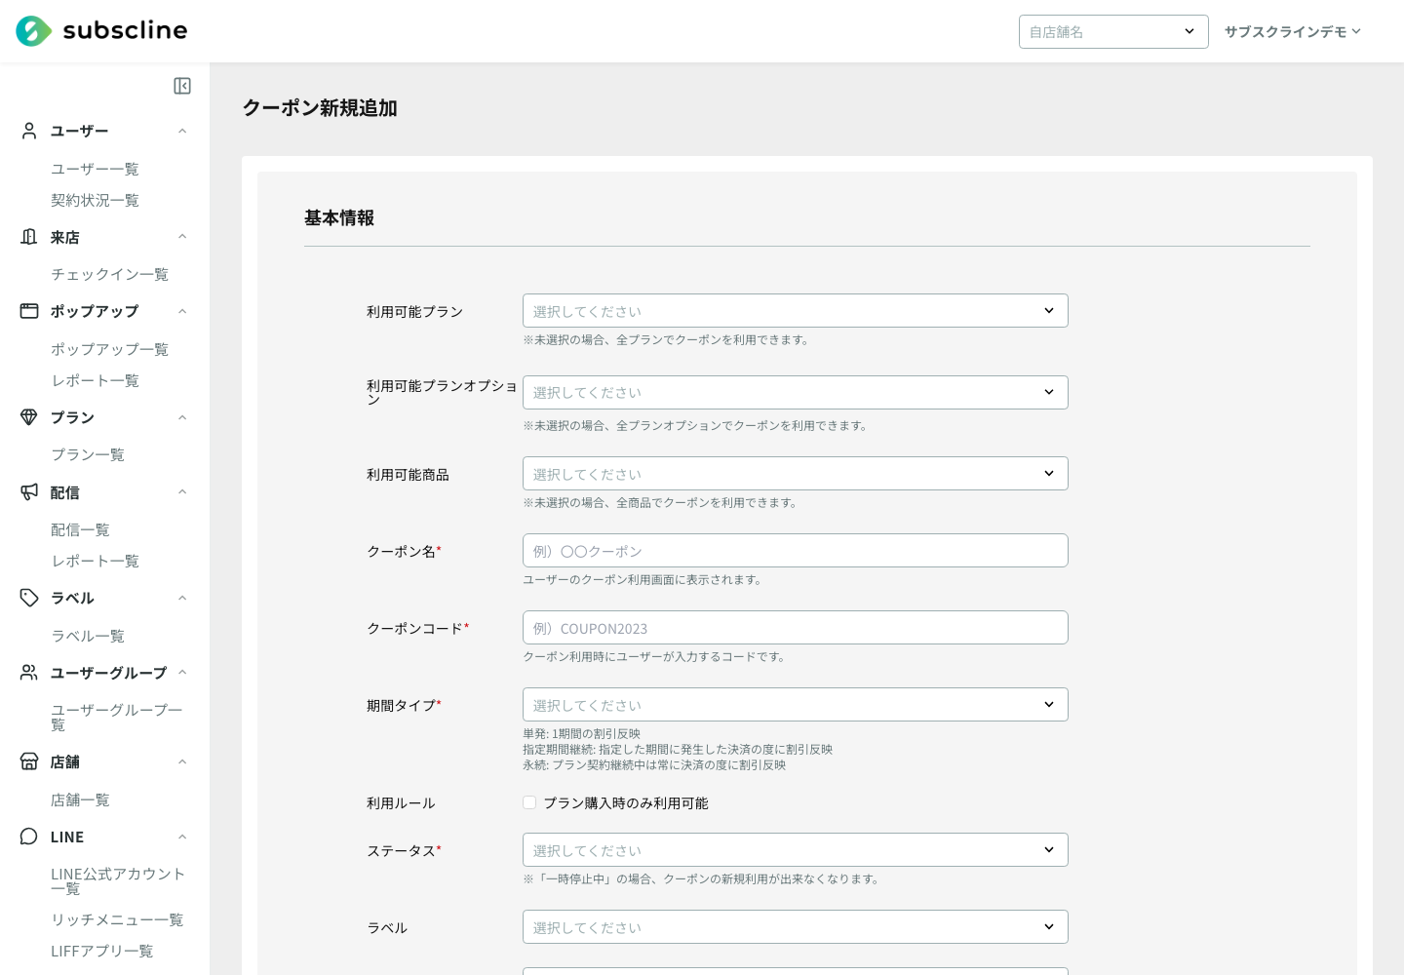Open the 利用可能プラン dropdown
1404x975 pixels.
(x=796, y=311)
